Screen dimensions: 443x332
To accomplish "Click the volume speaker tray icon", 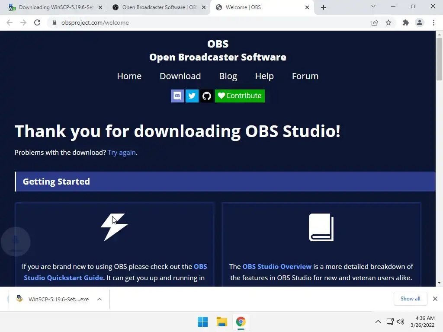I will pos(400,322).
